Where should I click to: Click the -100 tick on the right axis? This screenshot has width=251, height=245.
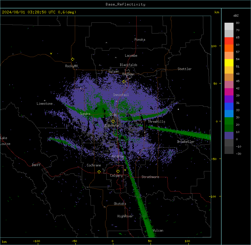click(213, 196)
